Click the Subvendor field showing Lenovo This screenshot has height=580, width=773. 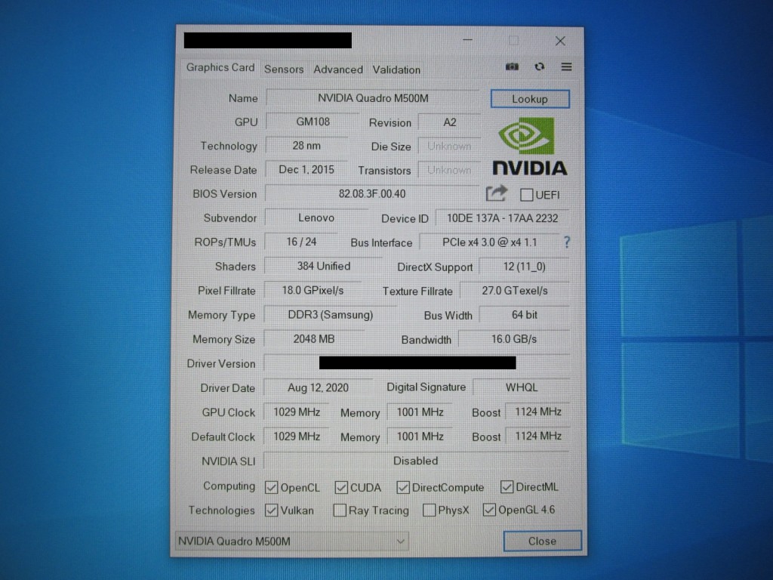316,217
